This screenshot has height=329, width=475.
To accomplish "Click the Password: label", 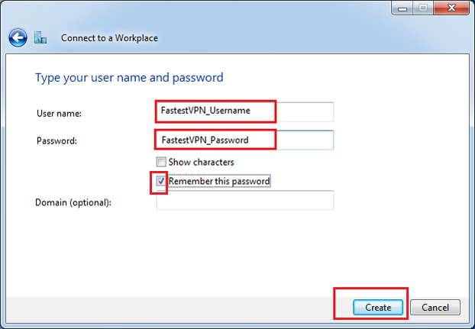I will coord(57,140).
